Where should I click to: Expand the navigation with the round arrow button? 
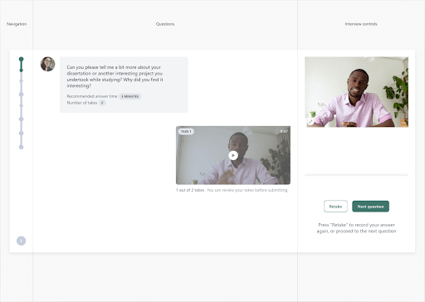point(21,241)
